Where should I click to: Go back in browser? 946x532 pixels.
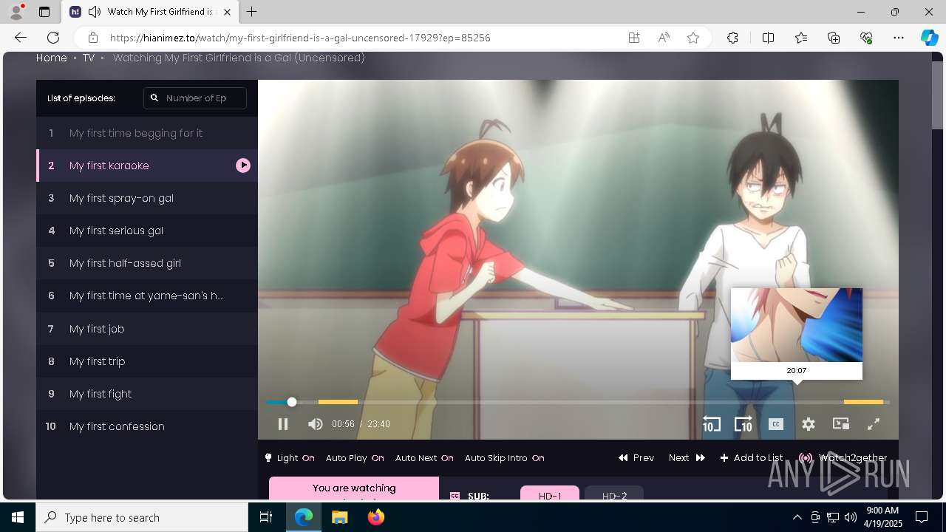coord(21,38)
